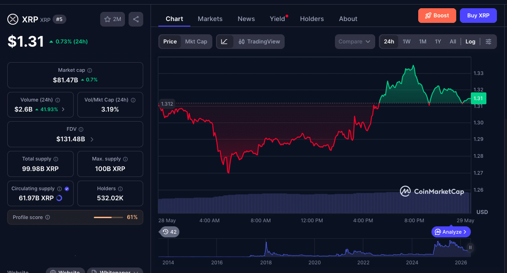Open the About tab
The height and width of the screenshot is (273, 507).
tap(348, 19)
